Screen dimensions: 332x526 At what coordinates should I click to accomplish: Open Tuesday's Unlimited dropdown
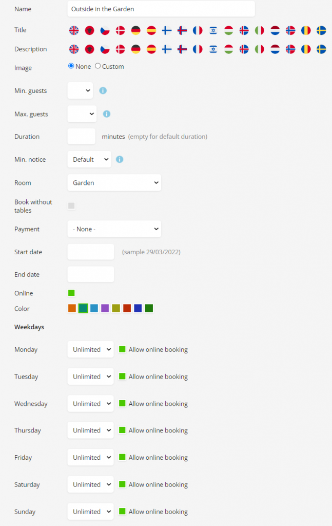pos(90,377)
